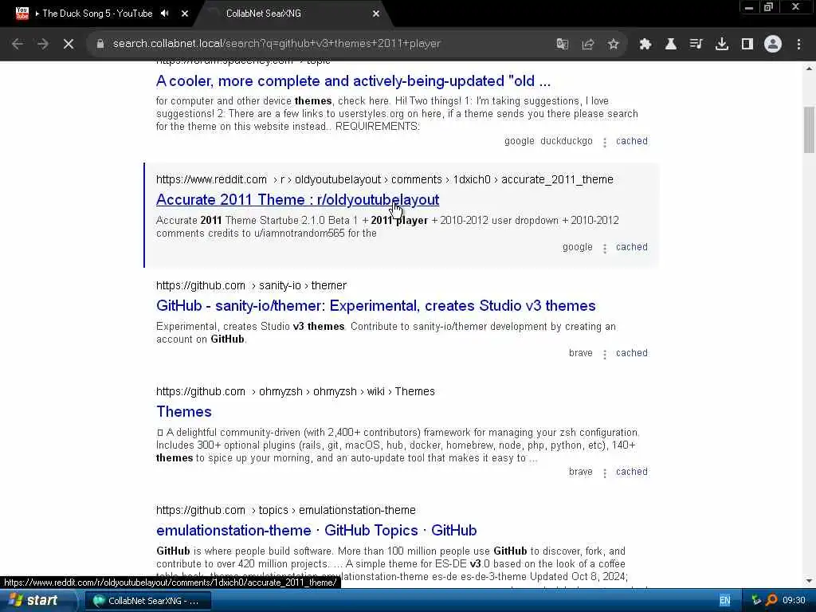Open the Chrome three-dot menu
This screenshot has width=816, height=612.
pos(798,45)
